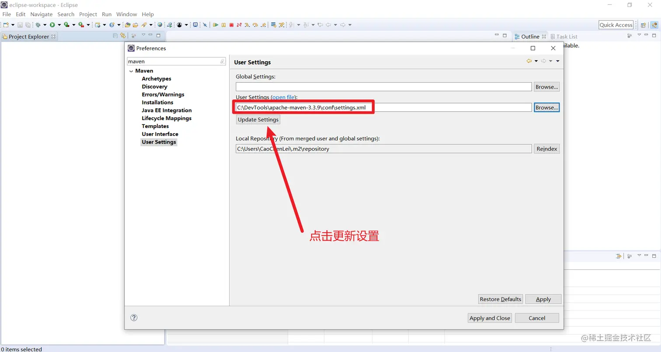661x352 pixels.
Task: Click the Cancel button
Action: point(537,318)
